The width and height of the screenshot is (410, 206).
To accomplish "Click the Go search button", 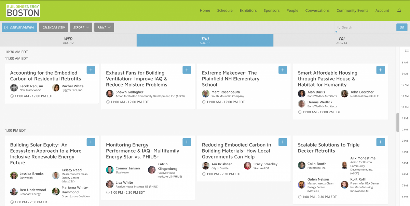I will pos(402,27).
